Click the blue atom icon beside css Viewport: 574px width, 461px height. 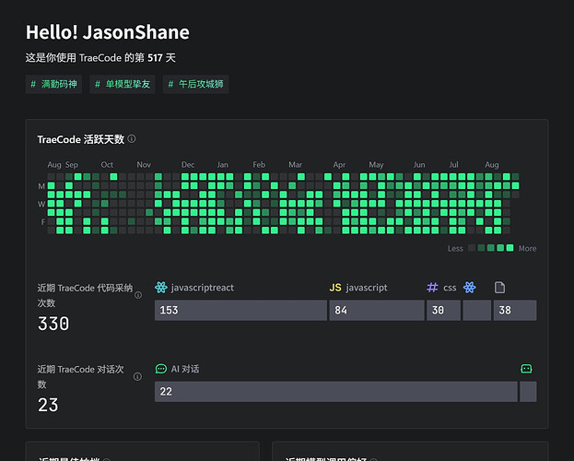tap(469, 288)
